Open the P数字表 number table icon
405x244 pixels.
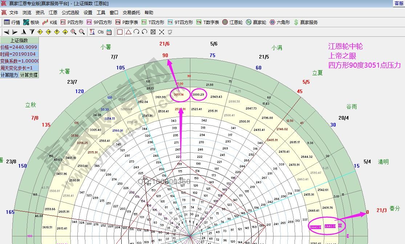pos(119,23)
